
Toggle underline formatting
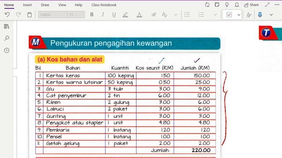coord(114,14)
